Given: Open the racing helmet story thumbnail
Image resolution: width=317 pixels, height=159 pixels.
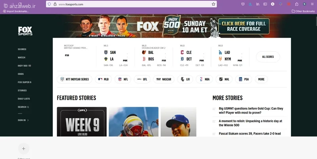Looking at the screenshot, I should pos(134,122).
